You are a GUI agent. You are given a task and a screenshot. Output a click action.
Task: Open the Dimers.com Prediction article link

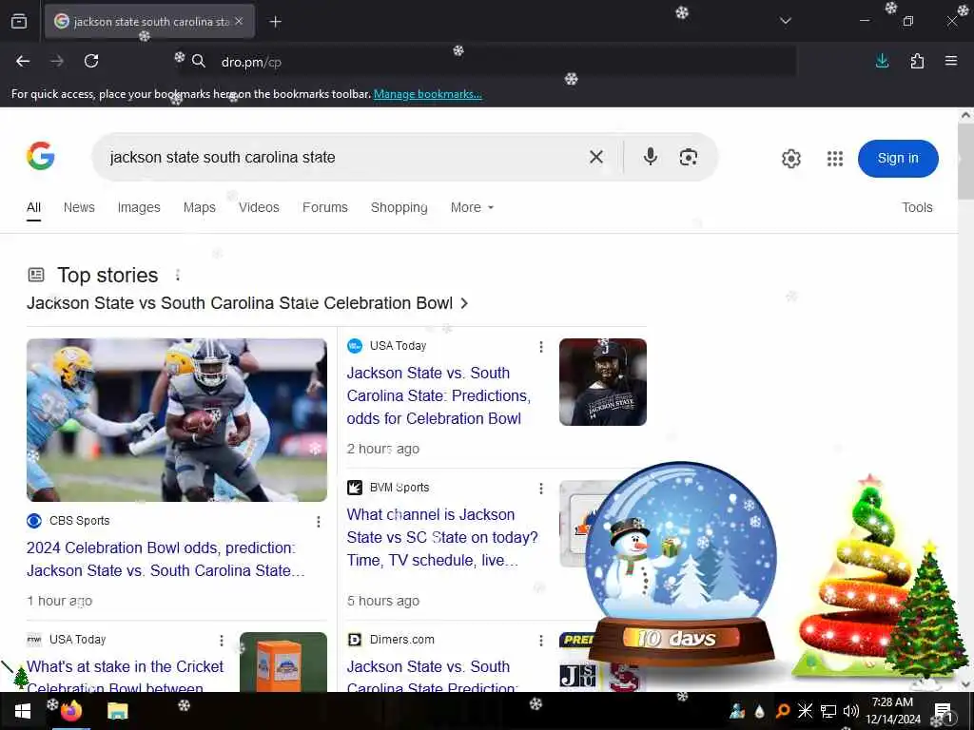coord(431,676)
